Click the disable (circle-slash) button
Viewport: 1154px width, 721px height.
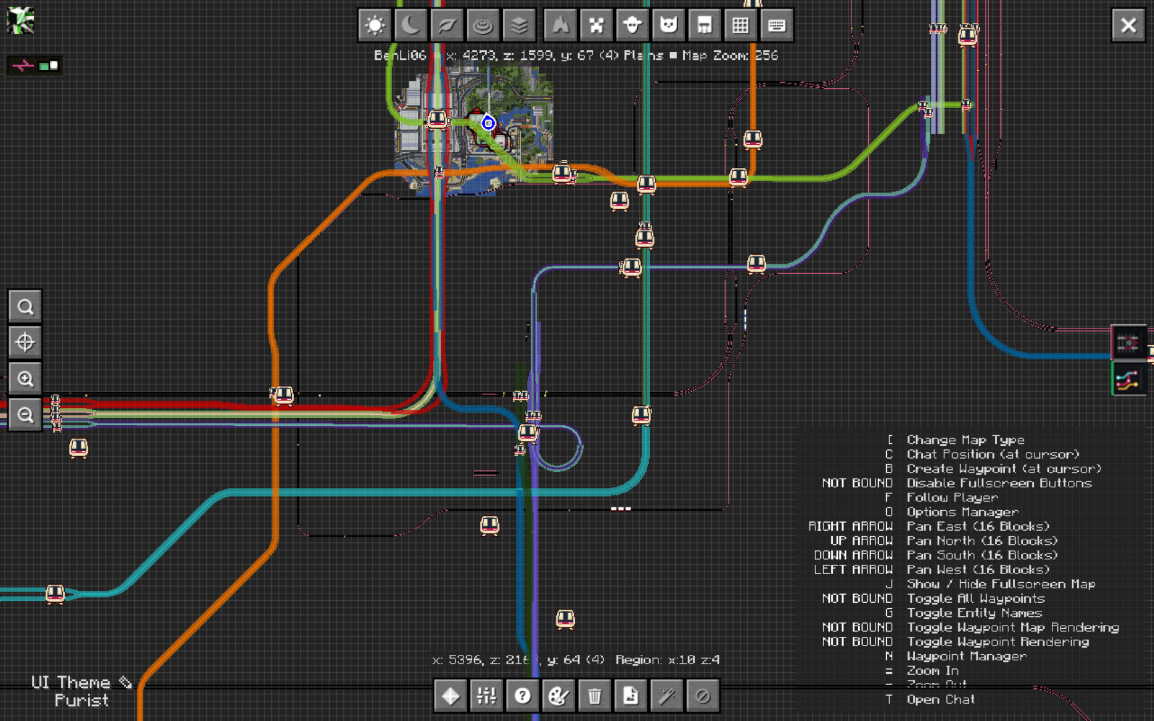pos(703,696)
